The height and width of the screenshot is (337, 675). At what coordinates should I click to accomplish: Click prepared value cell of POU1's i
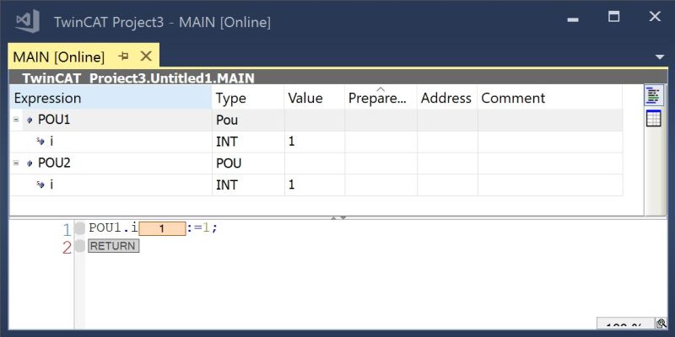coord(381,142)
